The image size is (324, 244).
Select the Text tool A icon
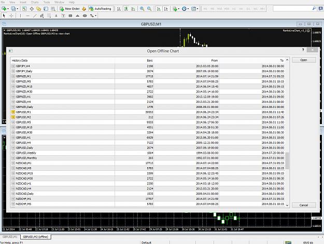click(56, 16)
